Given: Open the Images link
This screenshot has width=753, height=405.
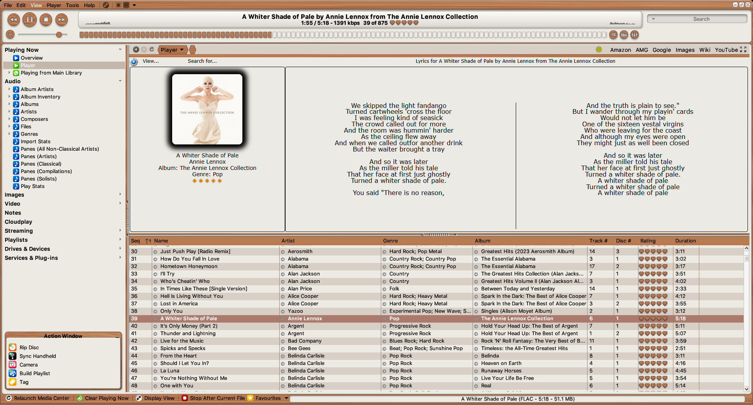Looking at the screenshot, I should (x=685, y=50).
